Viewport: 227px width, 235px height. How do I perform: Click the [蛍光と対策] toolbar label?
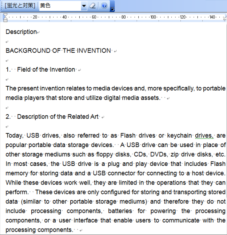[20, 6]
